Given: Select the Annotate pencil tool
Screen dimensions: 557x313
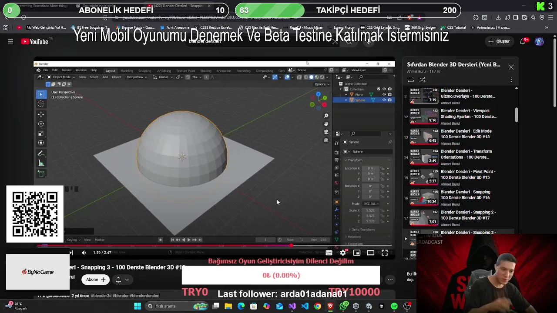Looking at the screenshot, I should pyautogui.click(x=41, y=153).
